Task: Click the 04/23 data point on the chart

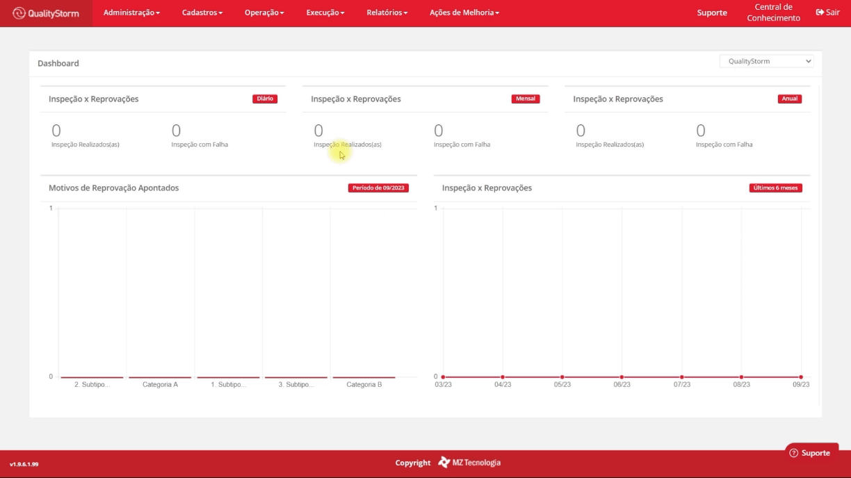Action: click(x=503, y=377)
